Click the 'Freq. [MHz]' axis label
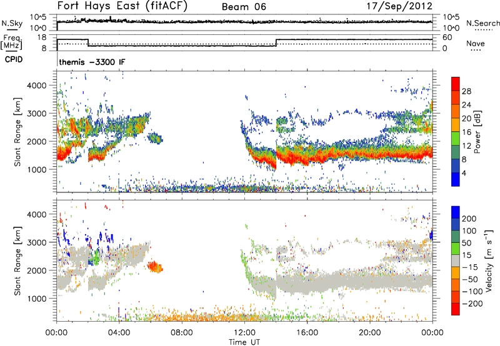The width and height of the screenshot is (500, 346). [11, 42]
